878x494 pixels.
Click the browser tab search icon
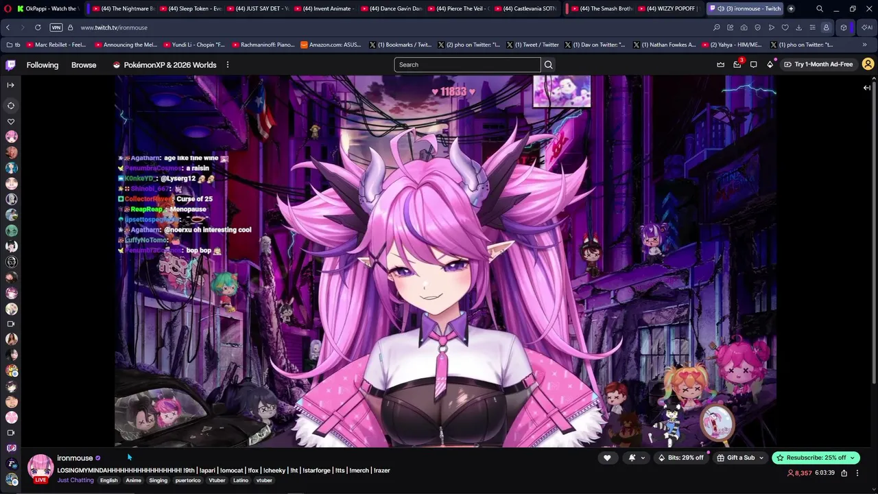click(x=820, y=8)
